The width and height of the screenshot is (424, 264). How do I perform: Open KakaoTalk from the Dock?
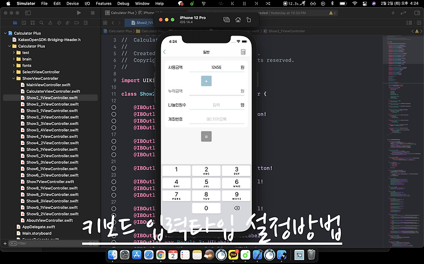pyautogui.click(x=233, y=255)
